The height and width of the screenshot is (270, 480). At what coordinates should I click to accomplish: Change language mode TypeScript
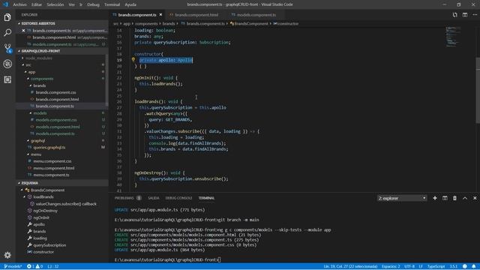tap(436, 266)
